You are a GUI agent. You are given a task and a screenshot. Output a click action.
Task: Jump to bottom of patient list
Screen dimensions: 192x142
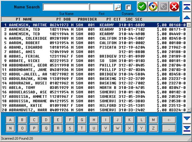(x=187, y=129)
